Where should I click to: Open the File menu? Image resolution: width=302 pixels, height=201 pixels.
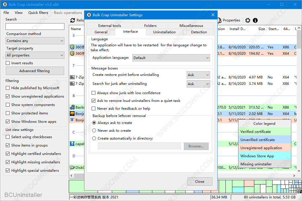pos(6,12)
